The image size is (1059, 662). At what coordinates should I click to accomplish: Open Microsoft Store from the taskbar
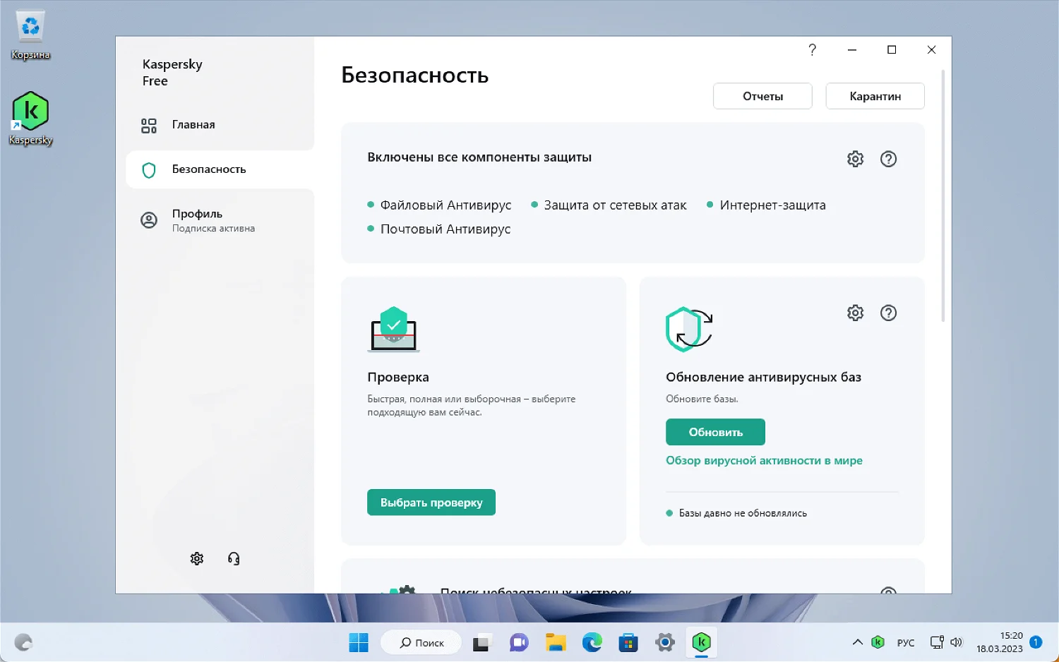[628, 642]
